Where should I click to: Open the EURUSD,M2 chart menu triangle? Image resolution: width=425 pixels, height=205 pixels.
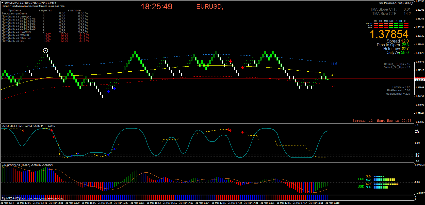click(2, 3)
